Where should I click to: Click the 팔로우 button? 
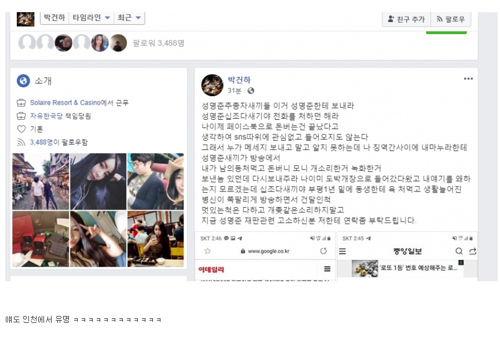[451, 19]
